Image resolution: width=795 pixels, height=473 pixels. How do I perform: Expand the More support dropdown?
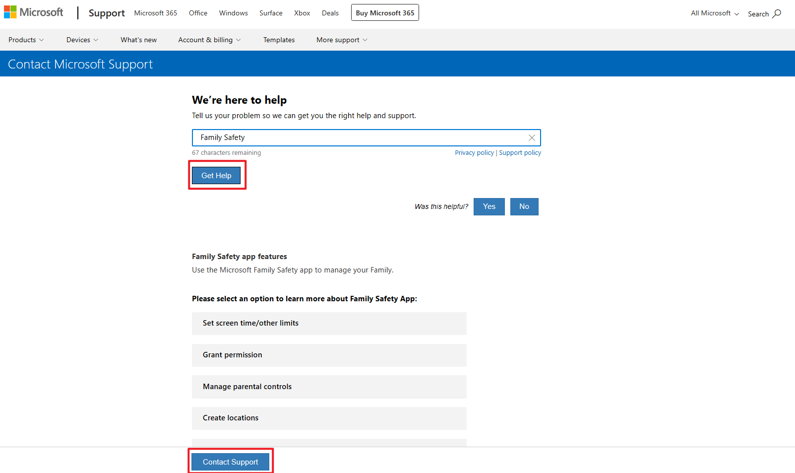pyautogui.click(x=342, y=40)
